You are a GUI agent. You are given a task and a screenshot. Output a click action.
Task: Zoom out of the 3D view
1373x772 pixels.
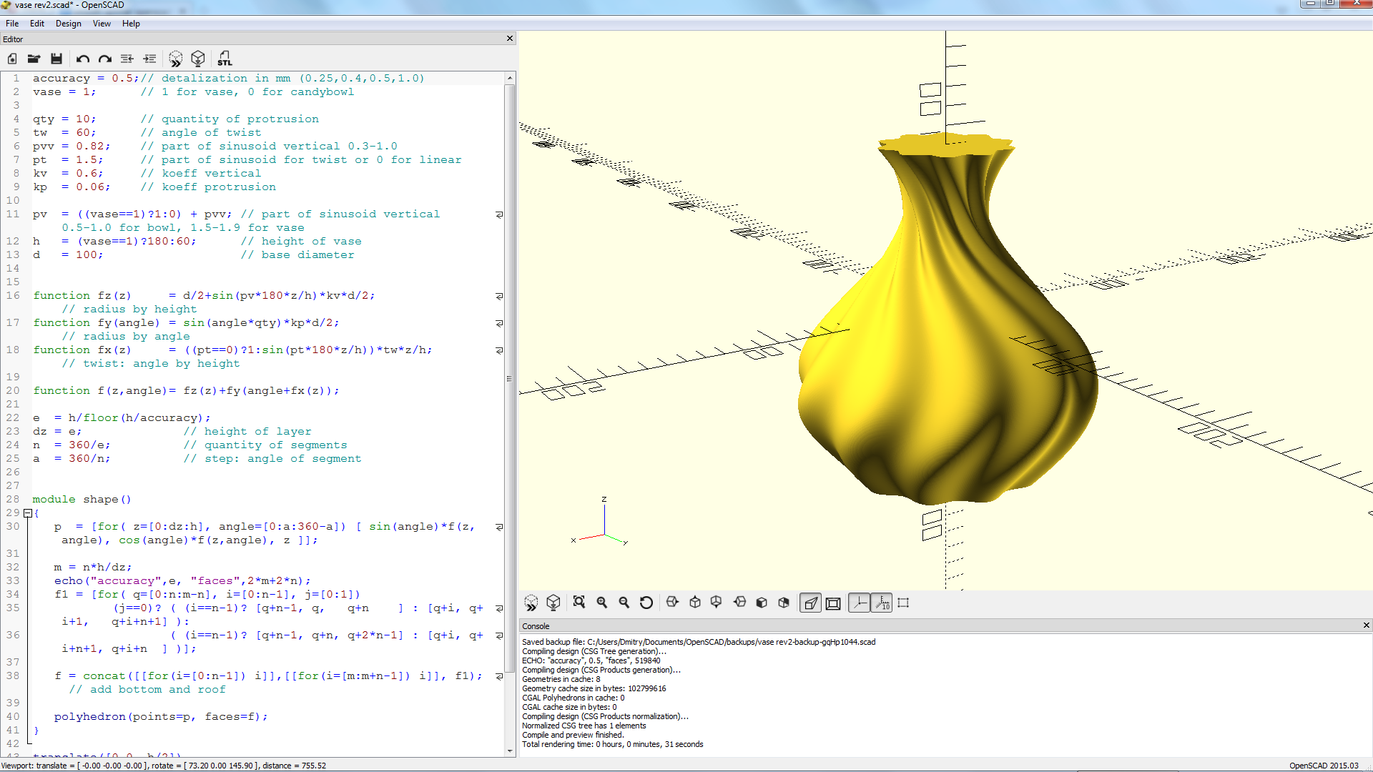coord(624,603)
